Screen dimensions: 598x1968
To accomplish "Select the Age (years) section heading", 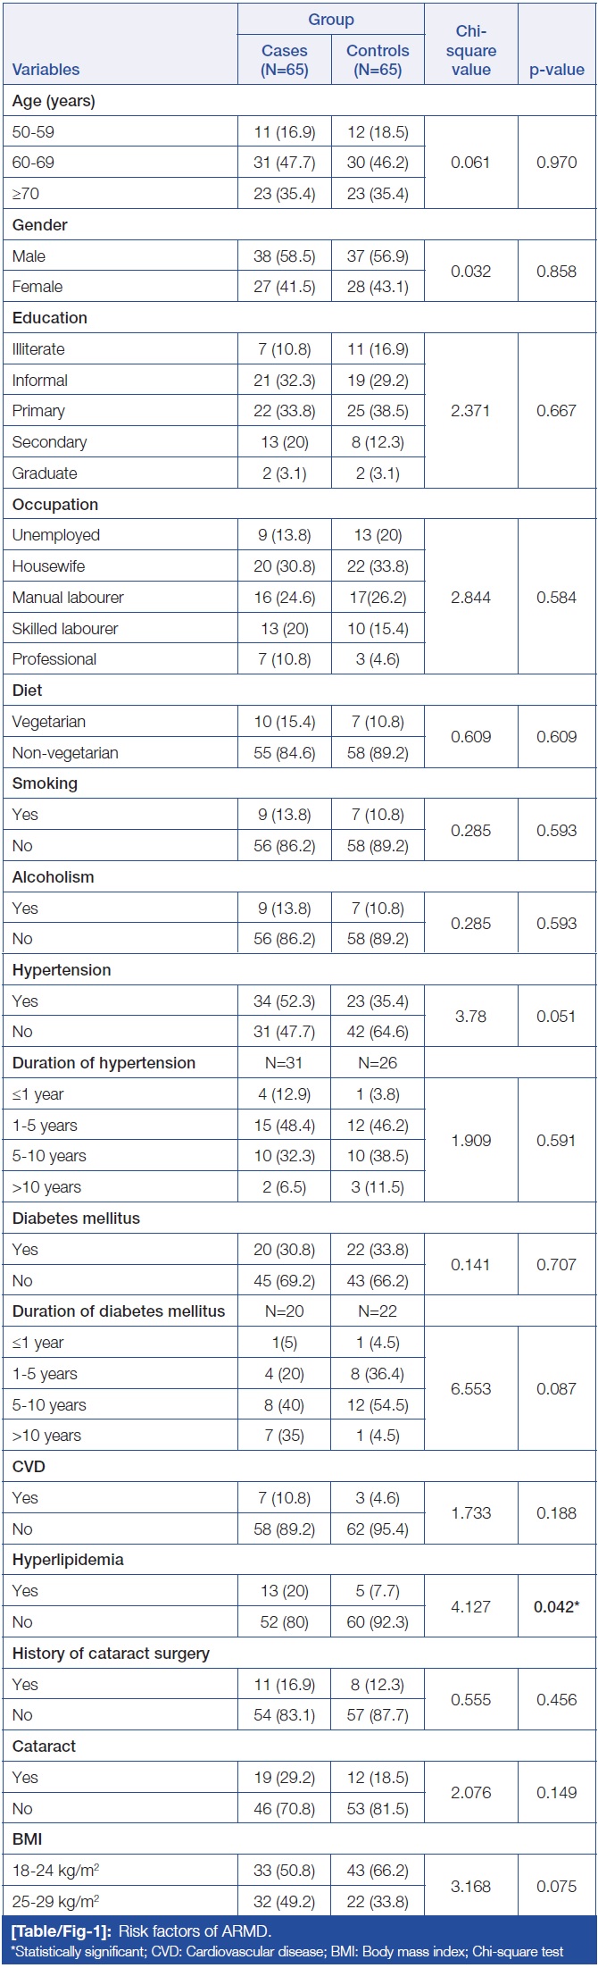I will click(x=54, y=101).
